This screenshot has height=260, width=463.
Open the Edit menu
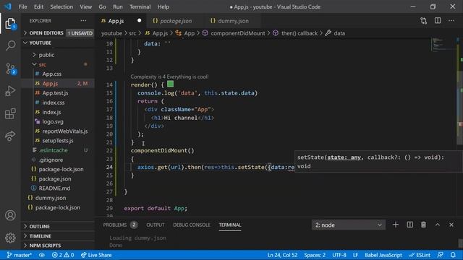click(x=38, y=6)
